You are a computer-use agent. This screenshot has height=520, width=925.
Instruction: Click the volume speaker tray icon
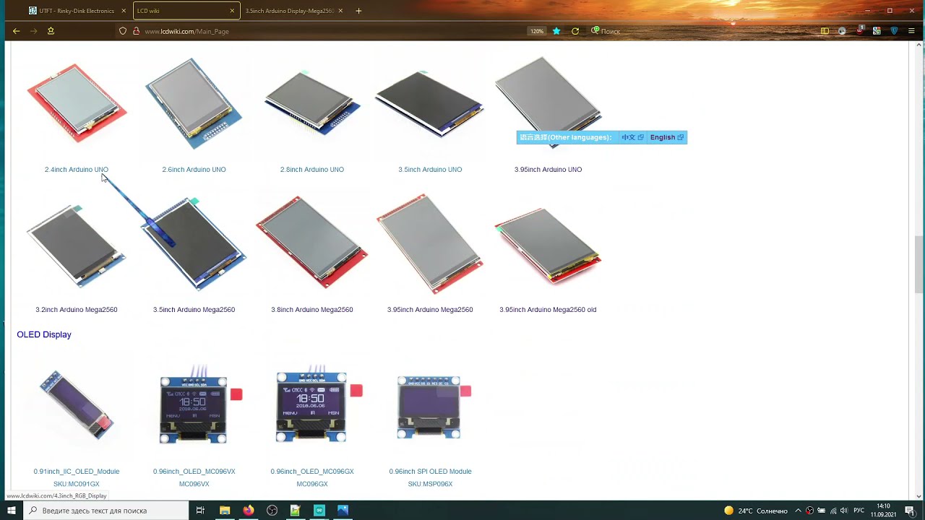pyautogui.click(x=844, y=511)
